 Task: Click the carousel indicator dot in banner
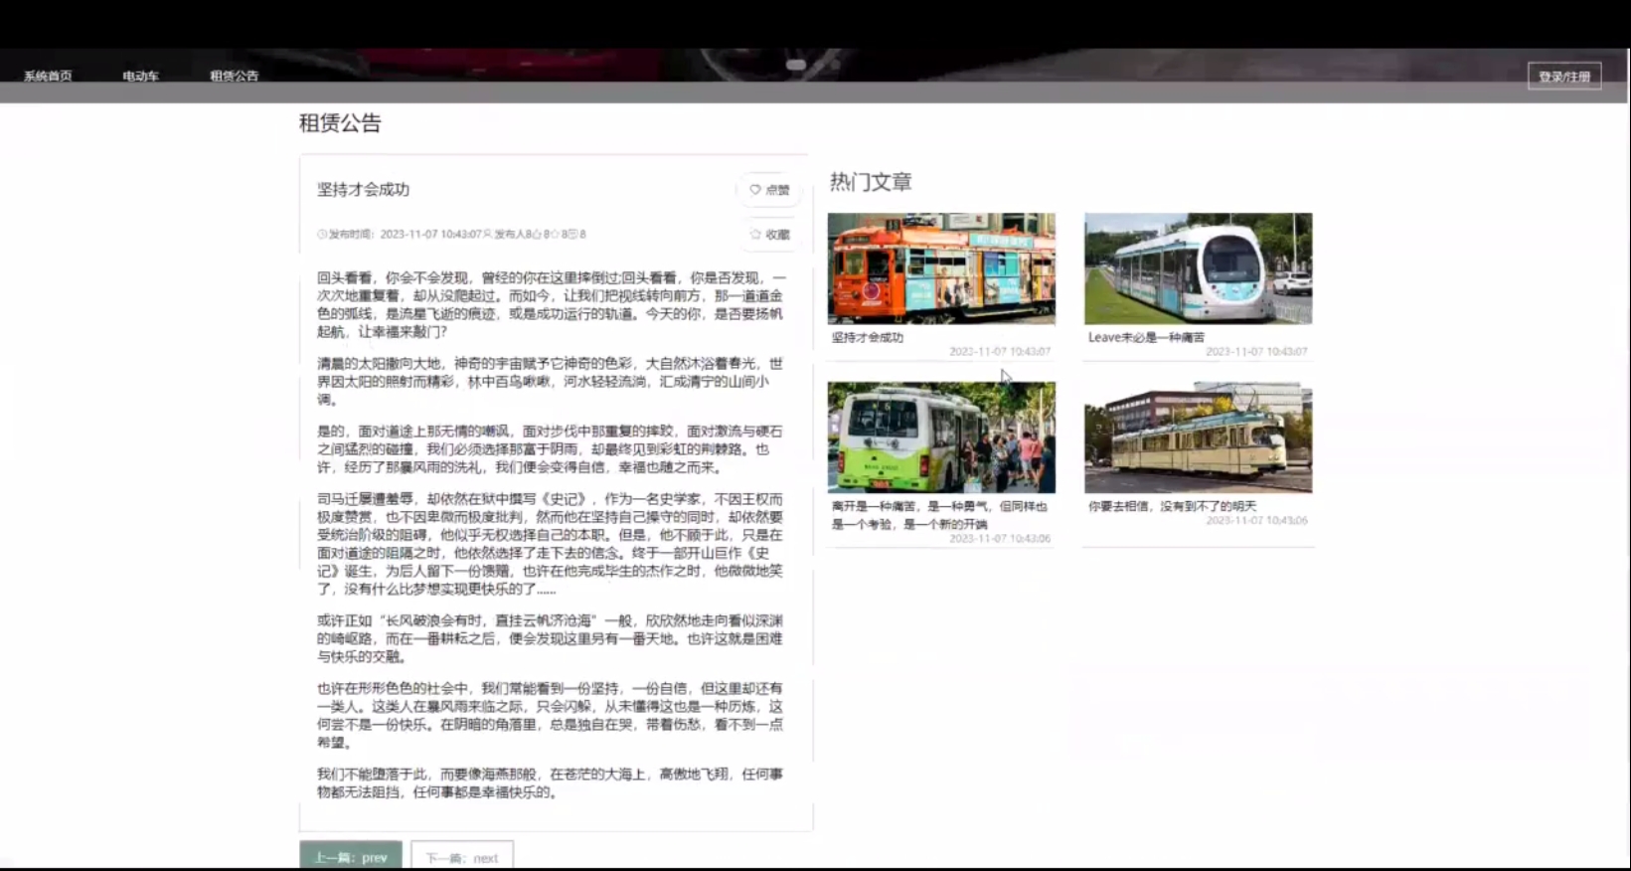[x=796, y=65]
